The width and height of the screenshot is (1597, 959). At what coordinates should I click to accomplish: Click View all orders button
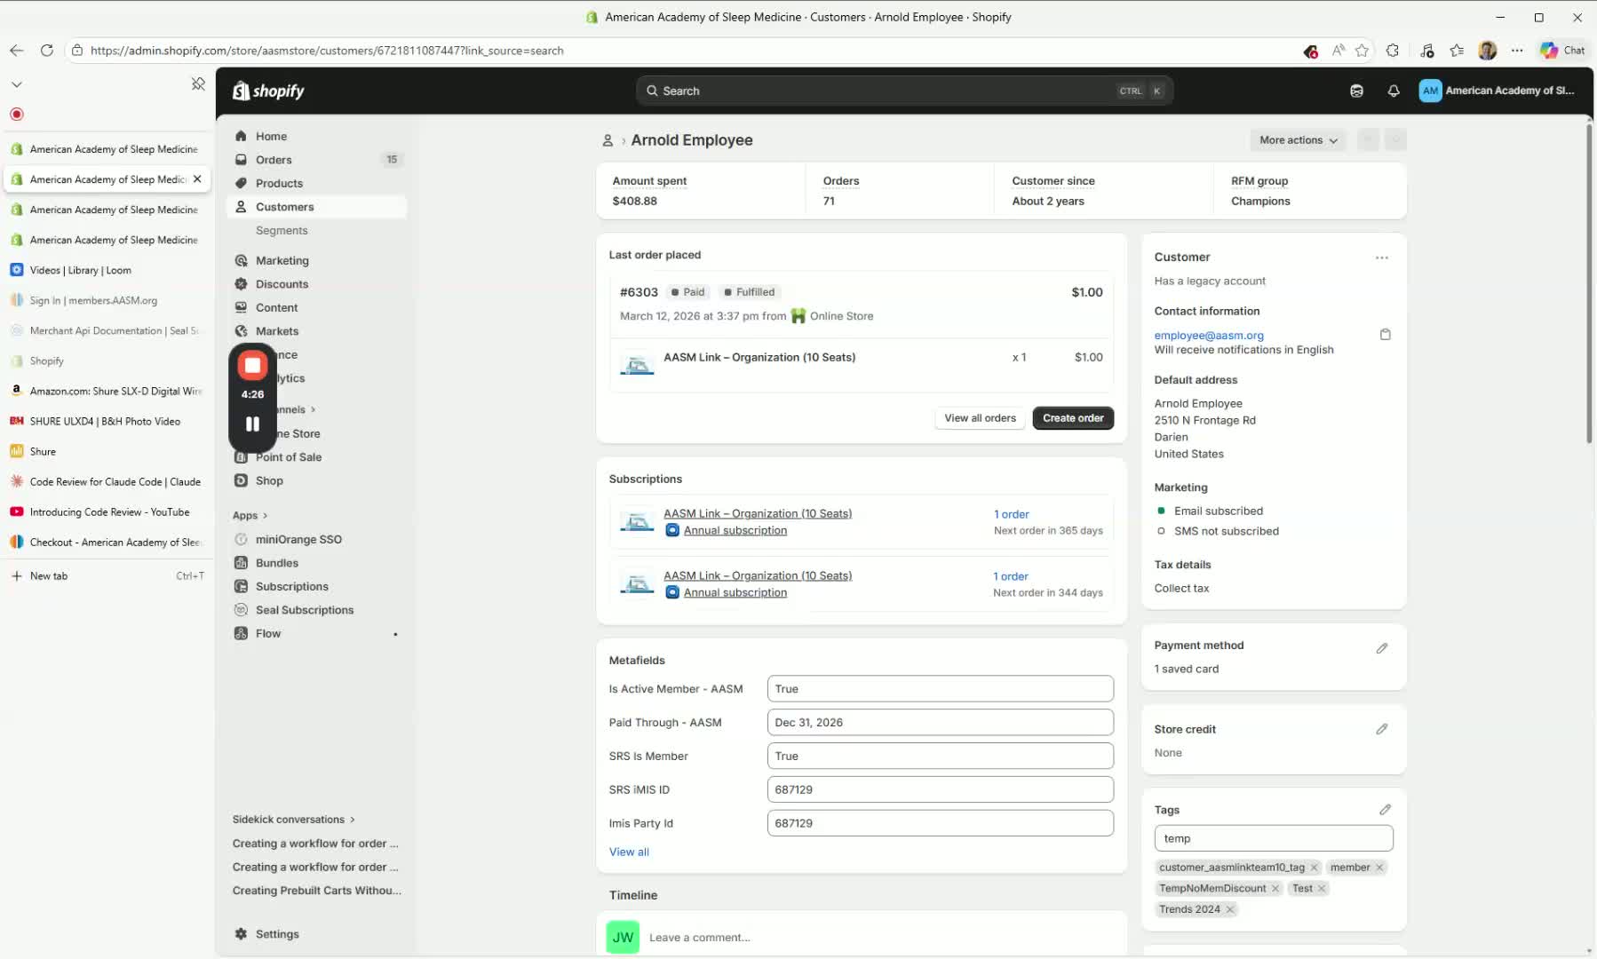980,418
